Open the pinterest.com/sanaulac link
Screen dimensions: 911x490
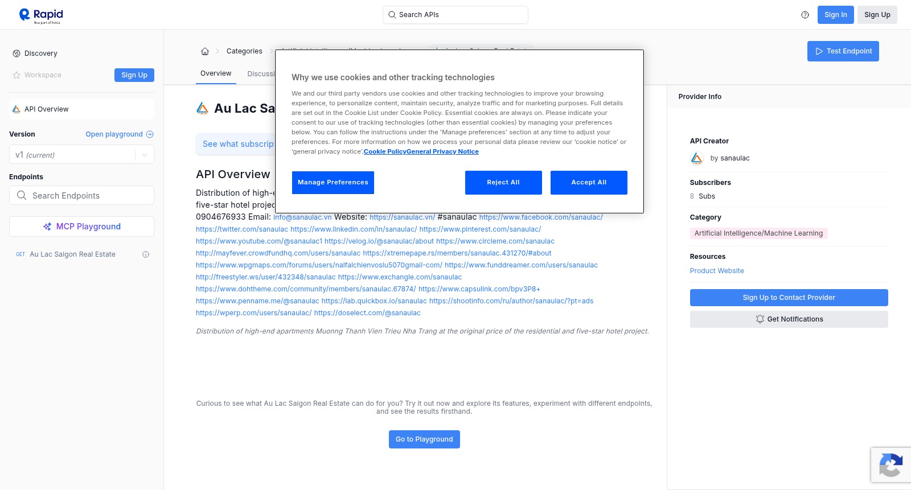point(480,229)
